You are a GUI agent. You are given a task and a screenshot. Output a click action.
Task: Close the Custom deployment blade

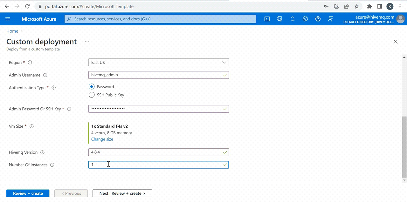point(396,42)
